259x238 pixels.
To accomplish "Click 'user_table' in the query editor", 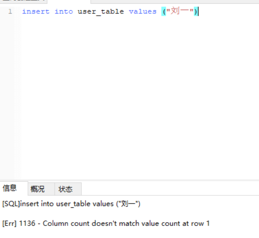I will pos(100,12).
